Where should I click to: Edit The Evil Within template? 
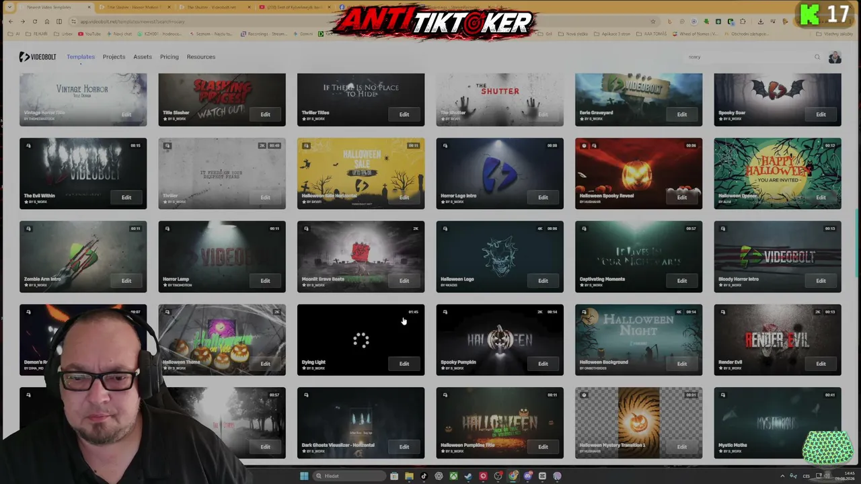(x=126, y=198)
